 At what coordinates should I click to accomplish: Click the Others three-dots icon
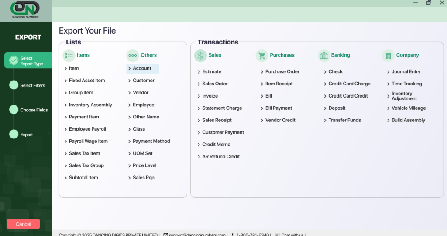pyautogui.click(x=133, y=55)
